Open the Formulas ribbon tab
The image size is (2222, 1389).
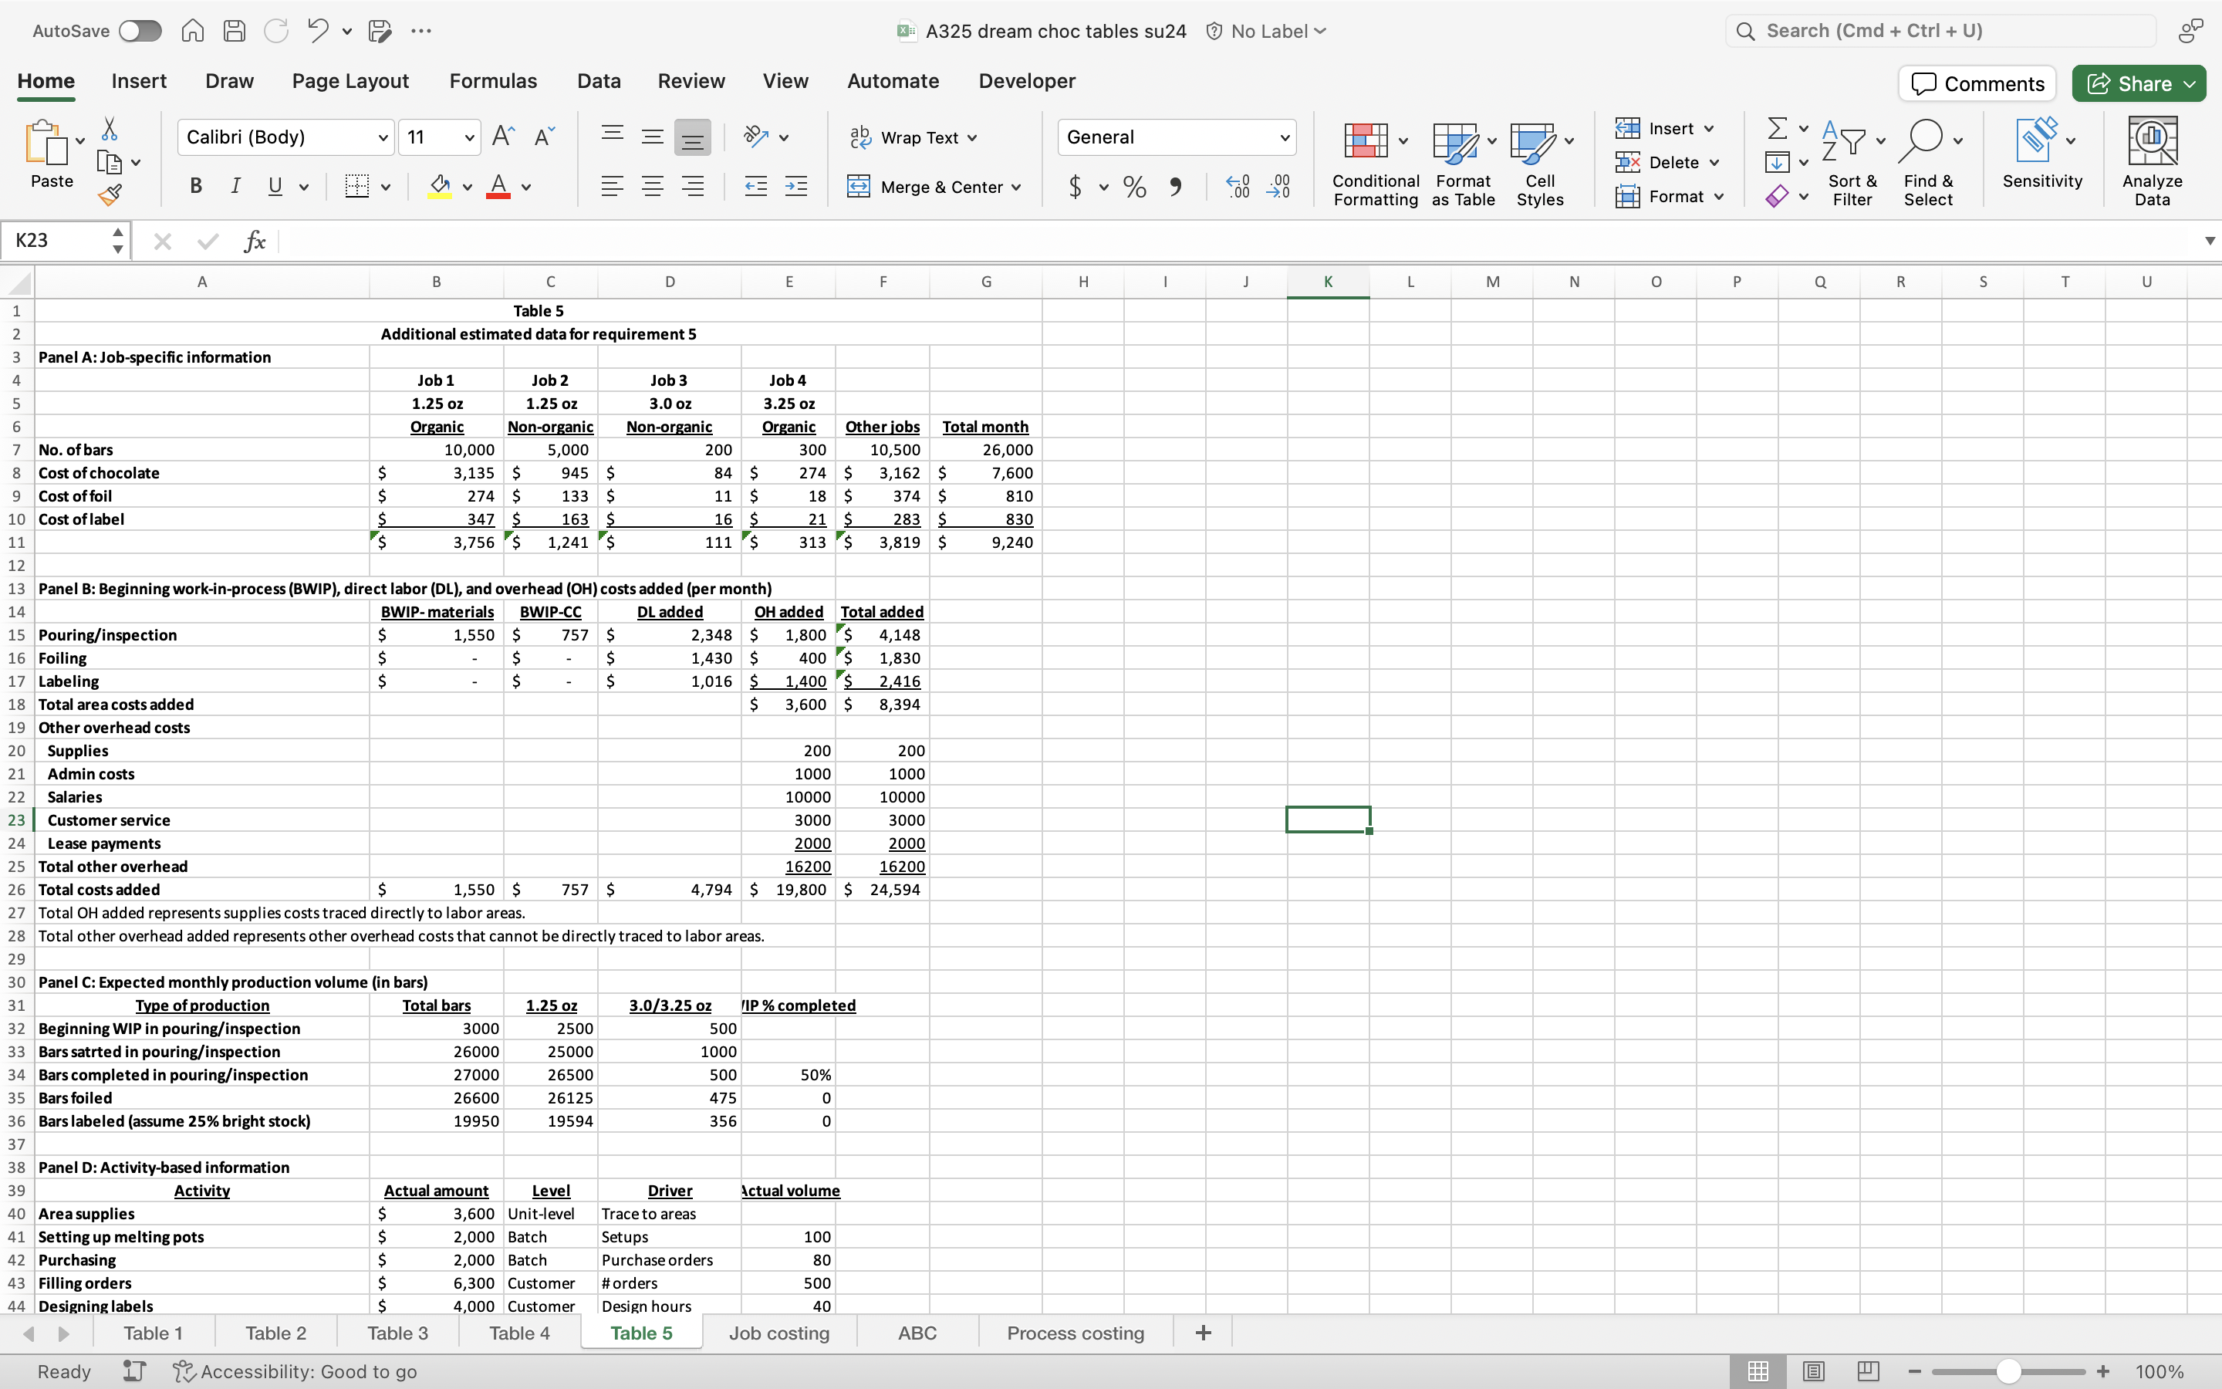(492, 81)
